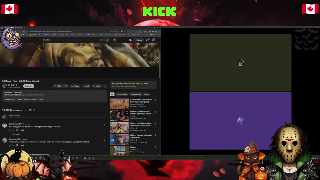Expand the '519 replies' thread
Screen dimensions: 320x180
point(15,134)
